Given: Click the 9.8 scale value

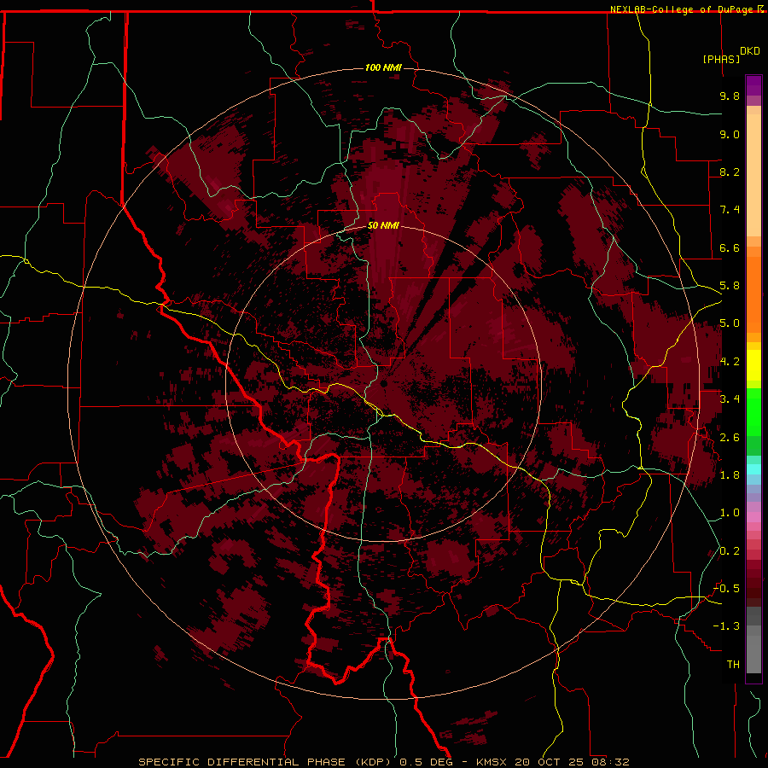Looking at the screenshot, I should click(x=730, y=96).
